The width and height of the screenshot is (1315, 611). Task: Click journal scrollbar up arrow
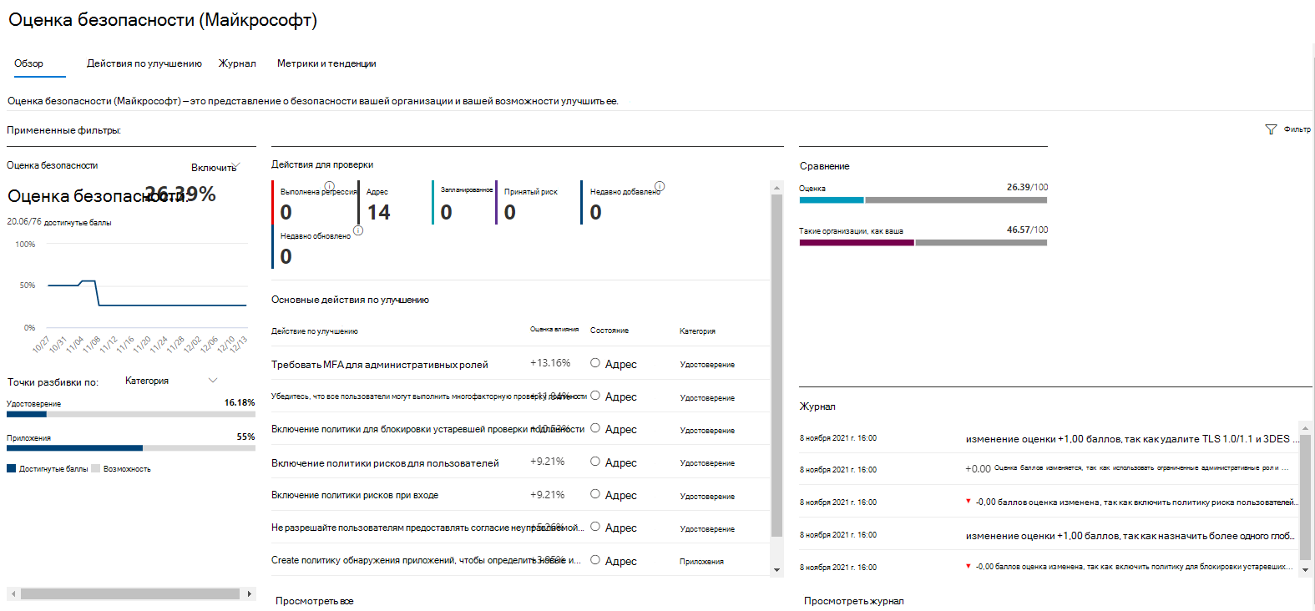[x=1306, y=427]
